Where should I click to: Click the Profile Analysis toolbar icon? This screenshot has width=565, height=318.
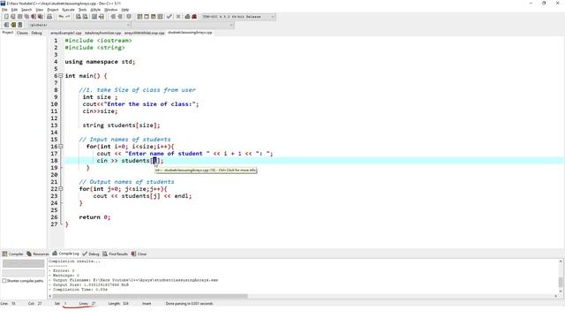pyautogui.click(x=187, y=17)
